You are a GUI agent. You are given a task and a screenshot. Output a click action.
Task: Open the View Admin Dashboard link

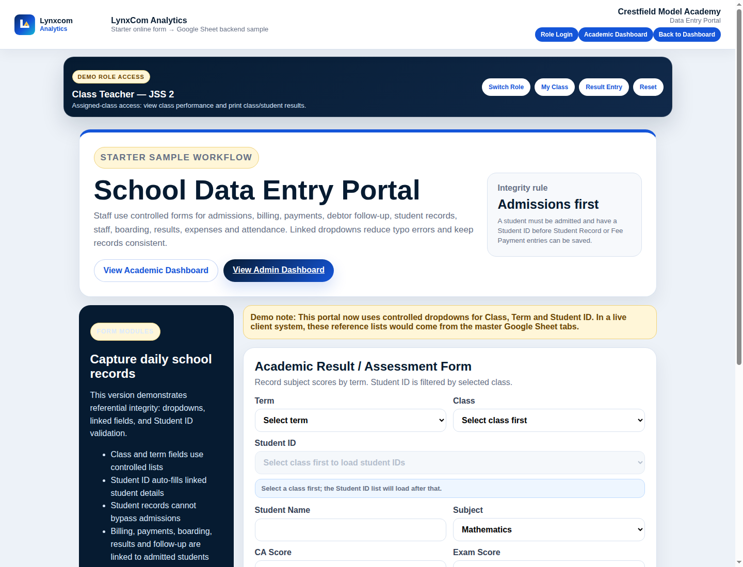pos(279,271)
